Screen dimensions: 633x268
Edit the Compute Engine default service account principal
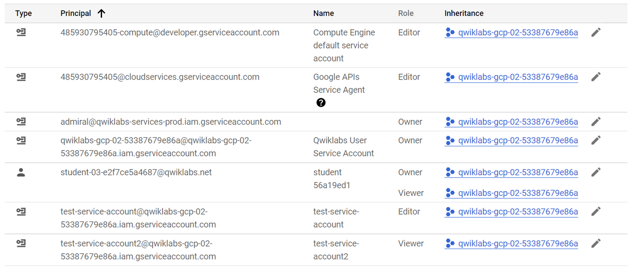(x=596, y=33)
